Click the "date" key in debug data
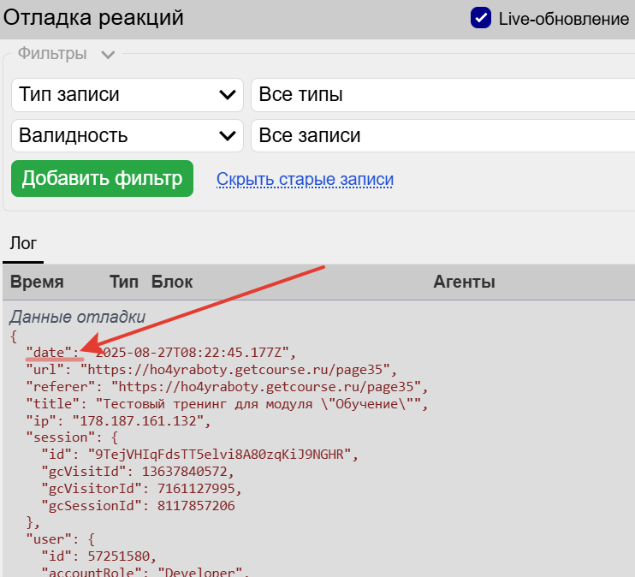The image size is (635, 577). (49, 353)
